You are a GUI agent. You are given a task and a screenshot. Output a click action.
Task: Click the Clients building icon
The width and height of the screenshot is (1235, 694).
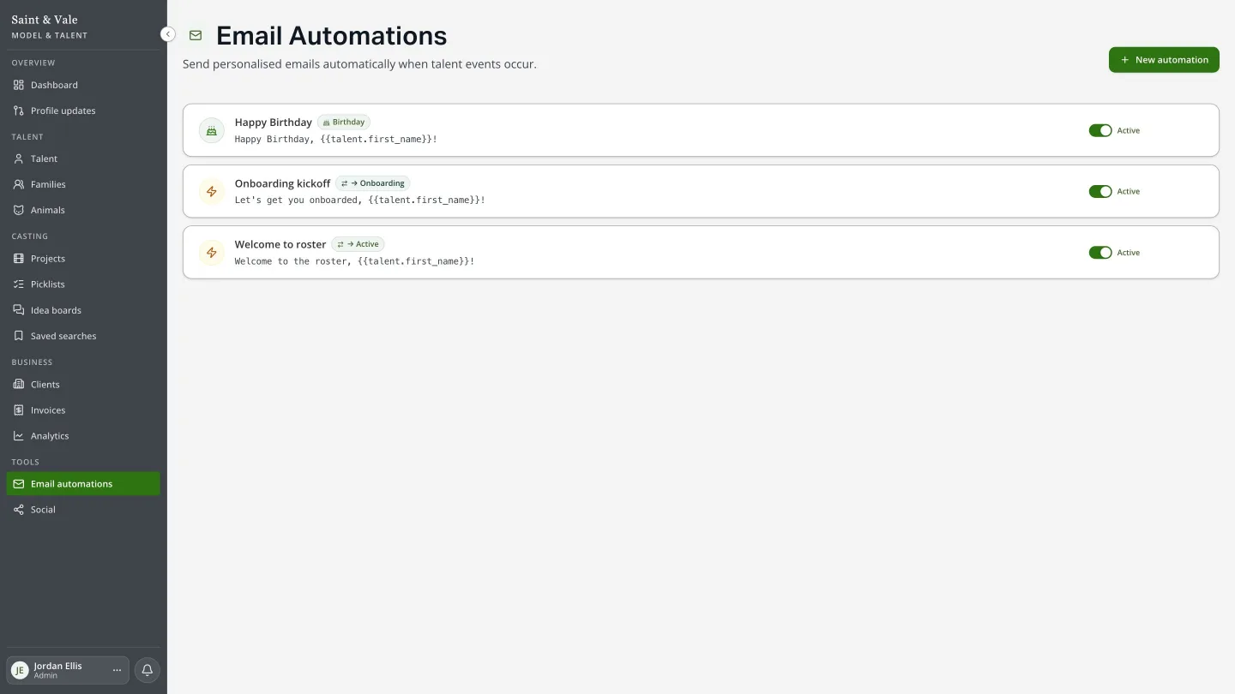click(x=19, y=385)
